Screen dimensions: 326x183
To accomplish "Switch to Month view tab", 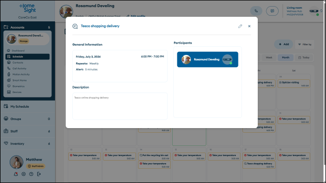I will [x=285, y=57].
